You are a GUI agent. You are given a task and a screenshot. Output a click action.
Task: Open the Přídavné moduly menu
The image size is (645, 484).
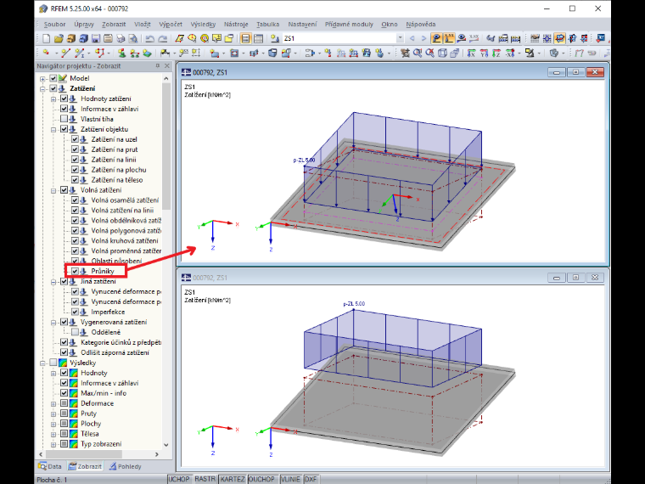pos(349,25)
